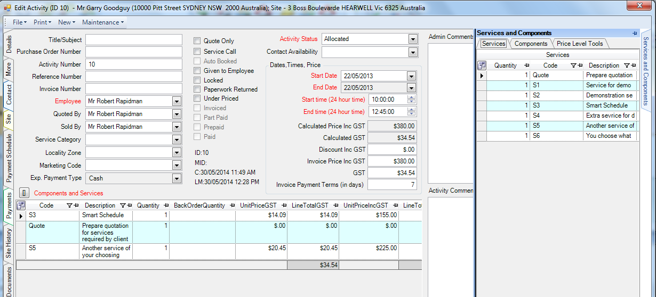The height and width of the screenshot is (297, 656).
Task: Mark Paperwork Returned checkbox
Action: click(x=197, y=89)
